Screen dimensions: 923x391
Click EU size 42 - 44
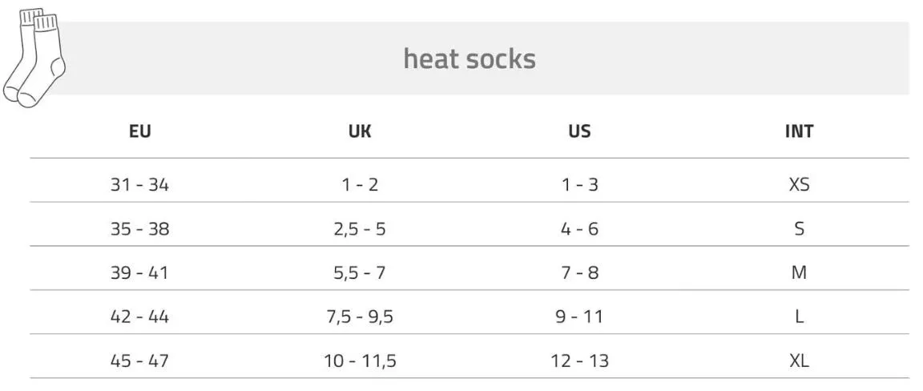click(x=140, y=316)
